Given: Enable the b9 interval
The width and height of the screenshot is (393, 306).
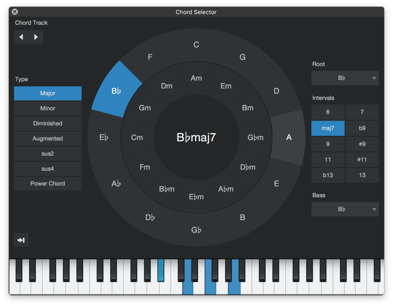Looking at the screenshot, I should [x=362, y=128].
